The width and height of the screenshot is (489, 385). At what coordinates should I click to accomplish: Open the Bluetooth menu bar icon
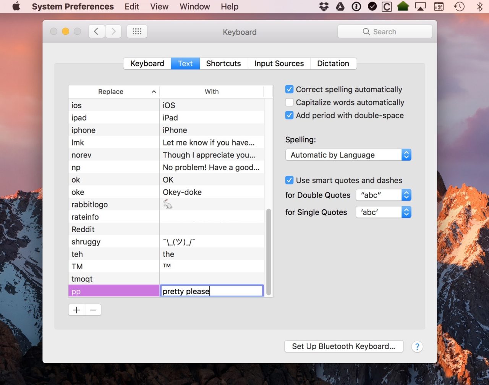coord(479,6)
